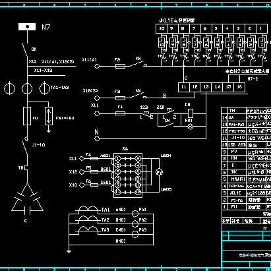Click the N7-C label near terminal 16

point(253,78)
